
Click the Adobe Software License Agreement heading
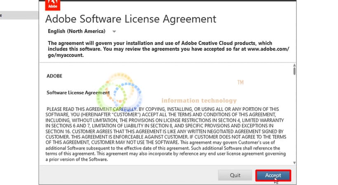click(131, 19)
